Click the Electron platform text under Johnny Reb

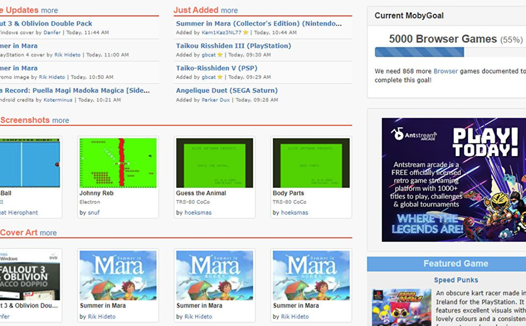click(x=89, y=202)
